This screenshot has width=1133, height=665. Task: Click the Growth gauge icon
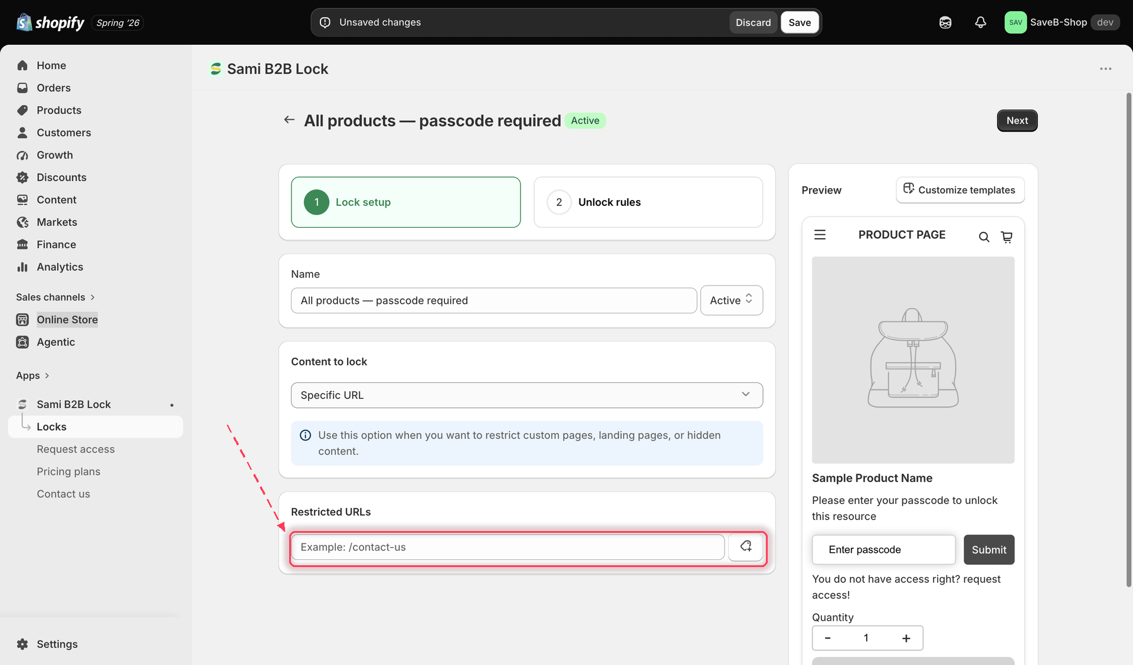pyautogui.click(x=22, y=155)
